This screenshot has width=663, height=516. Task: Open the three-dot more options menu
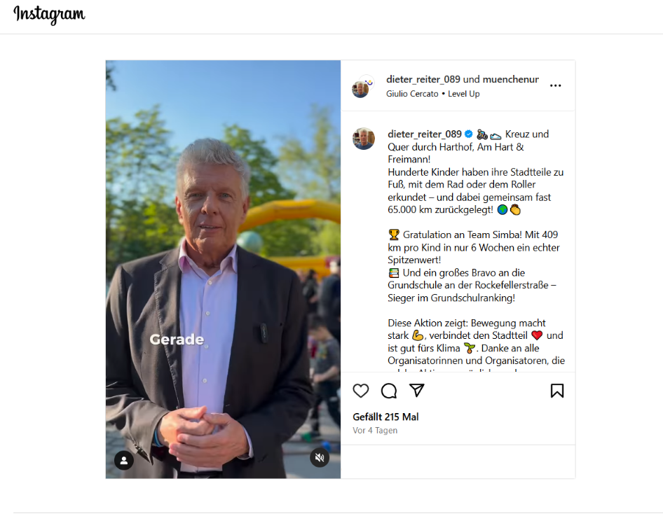(555, 85)
